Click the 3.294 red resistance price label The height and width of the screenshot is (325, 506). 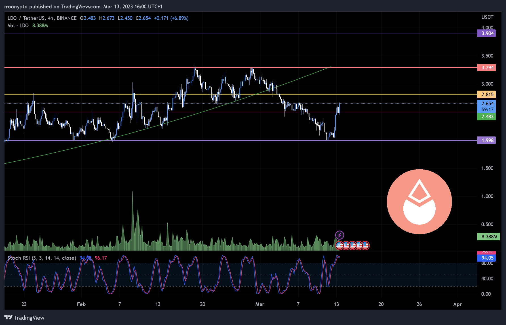(x=486, y=68)
